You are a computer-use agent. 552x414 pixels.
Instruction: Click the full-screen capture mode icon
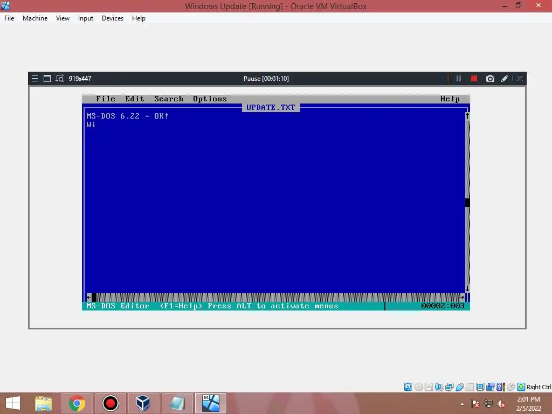click(47, 79)
